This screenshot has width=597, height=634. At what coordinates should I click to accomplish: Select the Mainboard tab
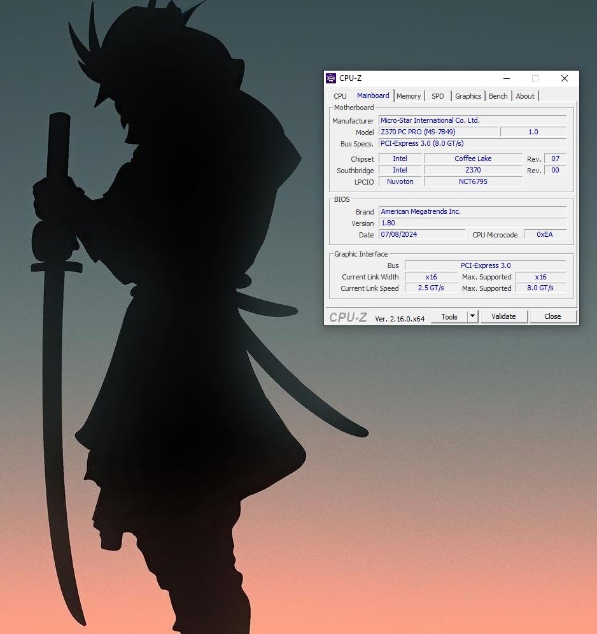(x=373, y=95)
